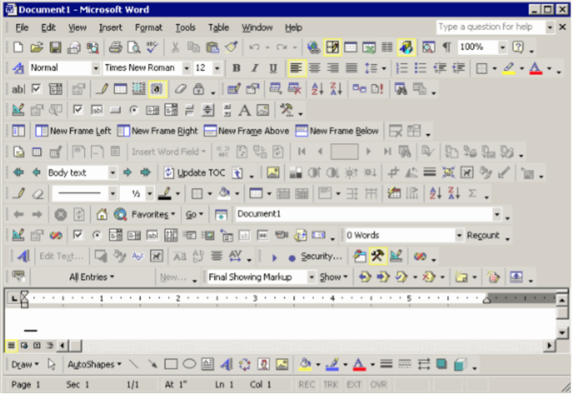Open the 100% zoom dropdown
The image size is (574, 396).
point(502,47)
